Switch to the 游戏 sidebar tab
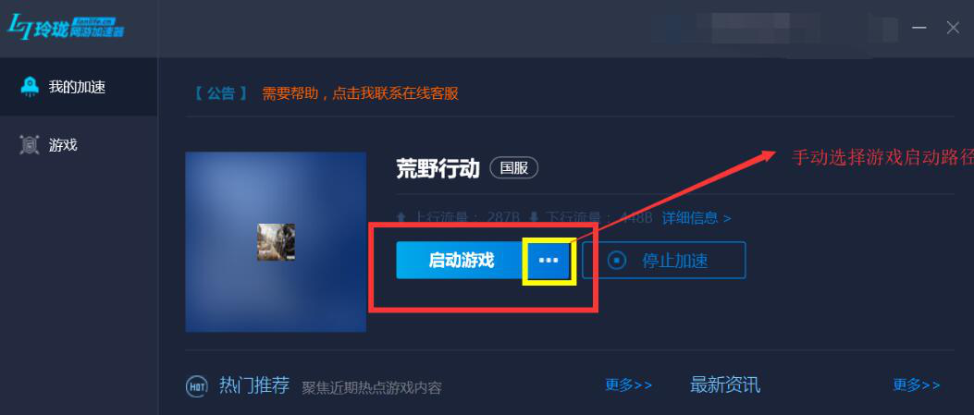Screen dimensions: 974x415 (x=79, y=145)
